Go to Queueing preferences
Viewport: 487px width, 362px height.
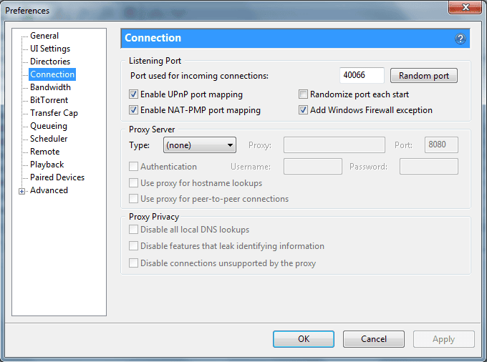pos(49,126)
